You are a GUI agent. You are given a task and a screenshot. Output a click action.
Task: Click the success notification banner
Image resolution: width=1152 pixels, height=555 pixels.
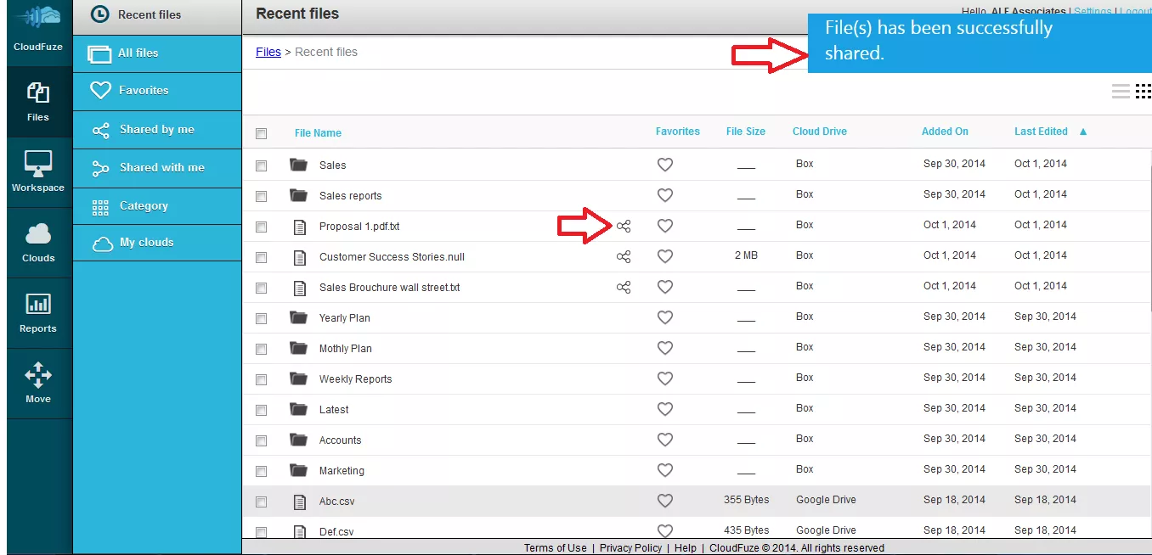[x=980, y=42]
